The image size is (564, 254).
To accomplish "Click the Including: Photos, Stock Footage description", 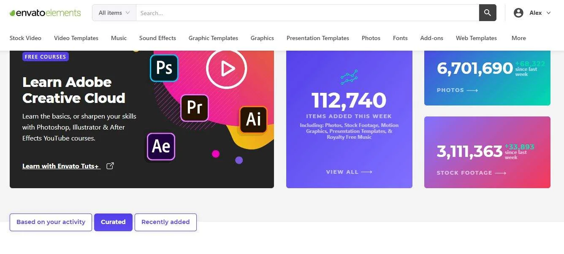I will tap(349, 131).
